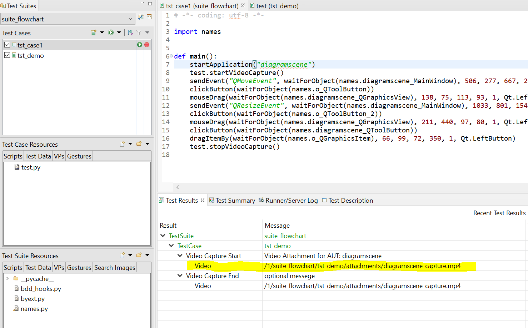Run the suite_flowchart test suite
The height and width of the screenshot is (328, 528).
[x=111, y=32]
